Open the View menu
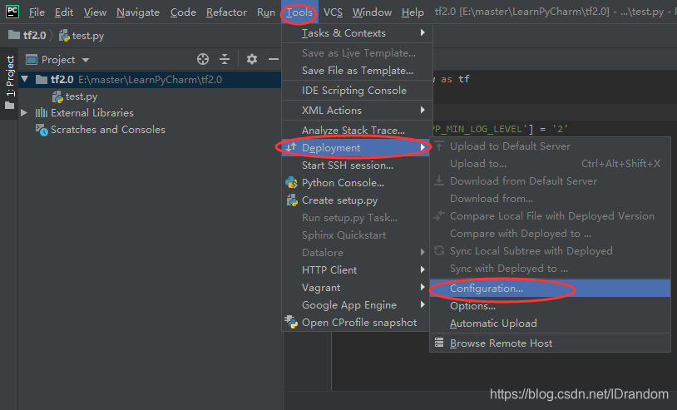Screen dimensions: 677x410 click(x=95, y=12)
